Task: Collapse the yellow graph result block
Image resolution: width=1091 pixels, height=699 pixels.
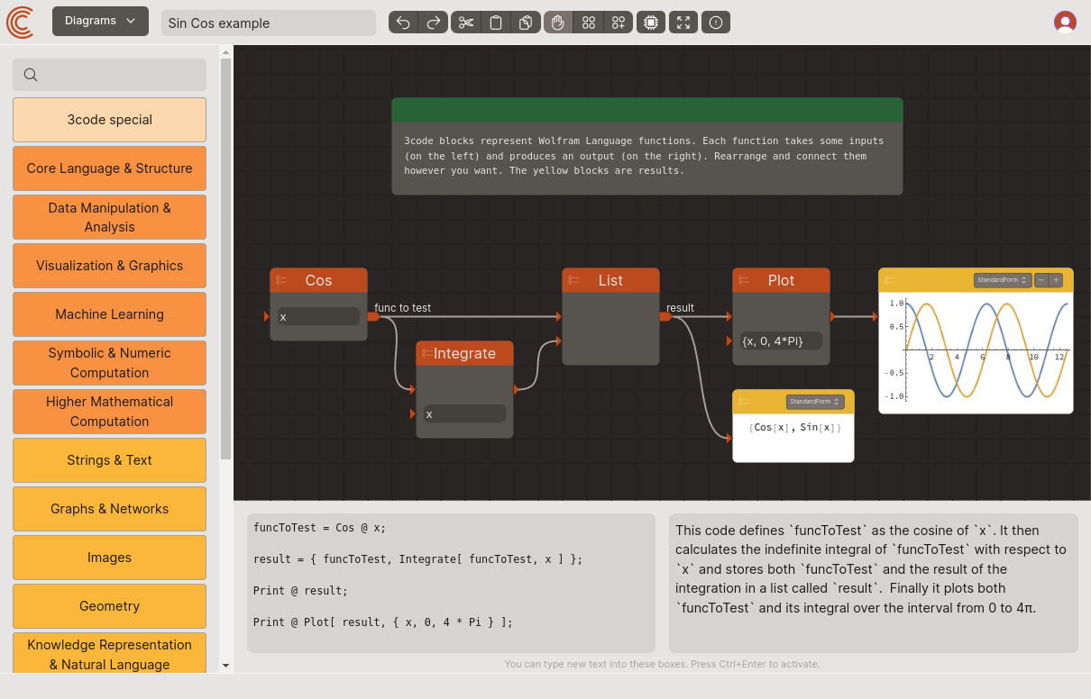Action: [889, 279]
